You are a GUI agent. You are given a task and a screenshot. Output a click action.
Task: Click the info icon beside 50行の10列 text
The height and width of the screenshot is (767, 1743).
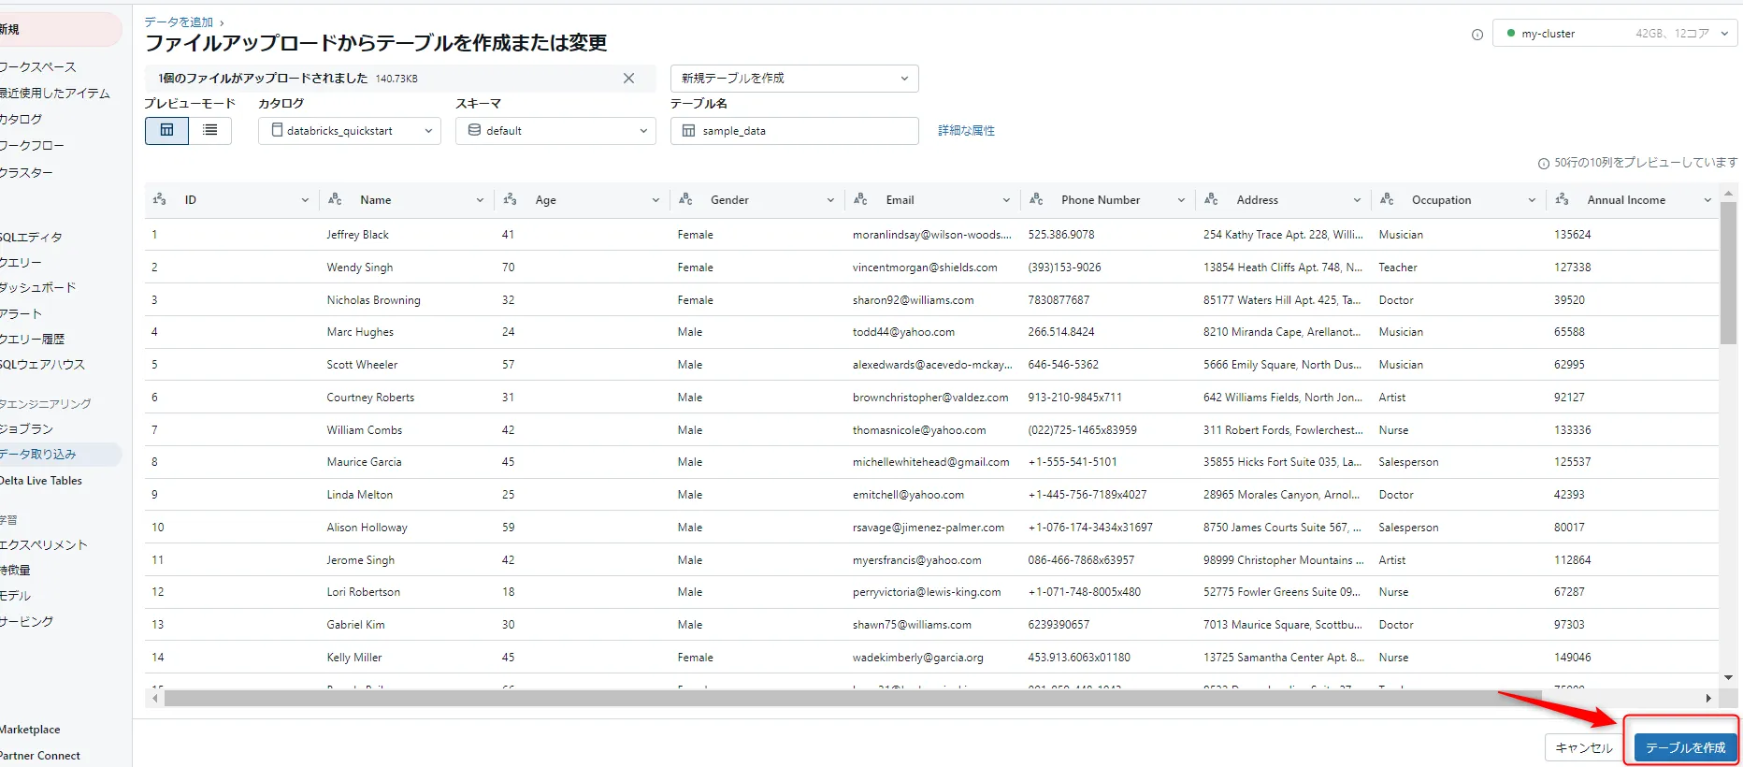[1544, 164]
